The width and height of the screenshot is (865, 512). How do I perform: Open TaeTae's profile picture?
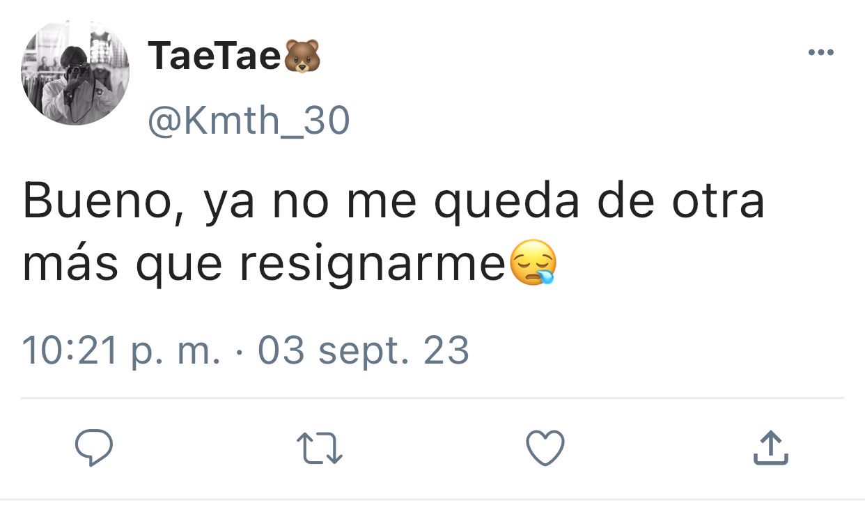click(x=75, y=72)
